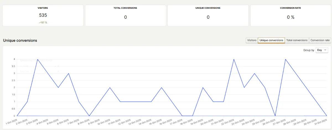332x130 pixels.
Task: Click the 3-Oct-2025 peak data point
Action: (38, 59)
